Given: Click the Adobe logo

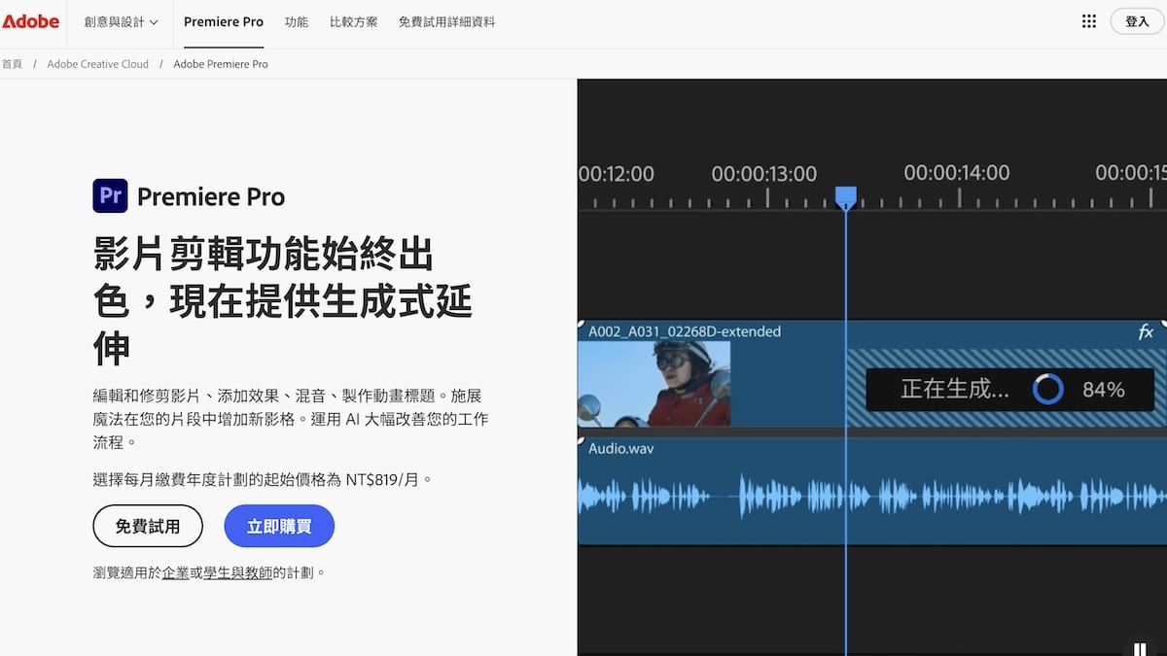Looking at the screenshot, I should pyautogui.click(x=30, y=20).
